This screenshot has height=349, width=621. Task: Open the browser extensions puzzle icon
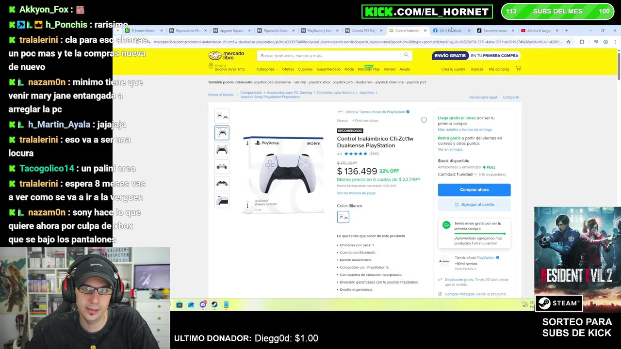[x=582, y=42]
